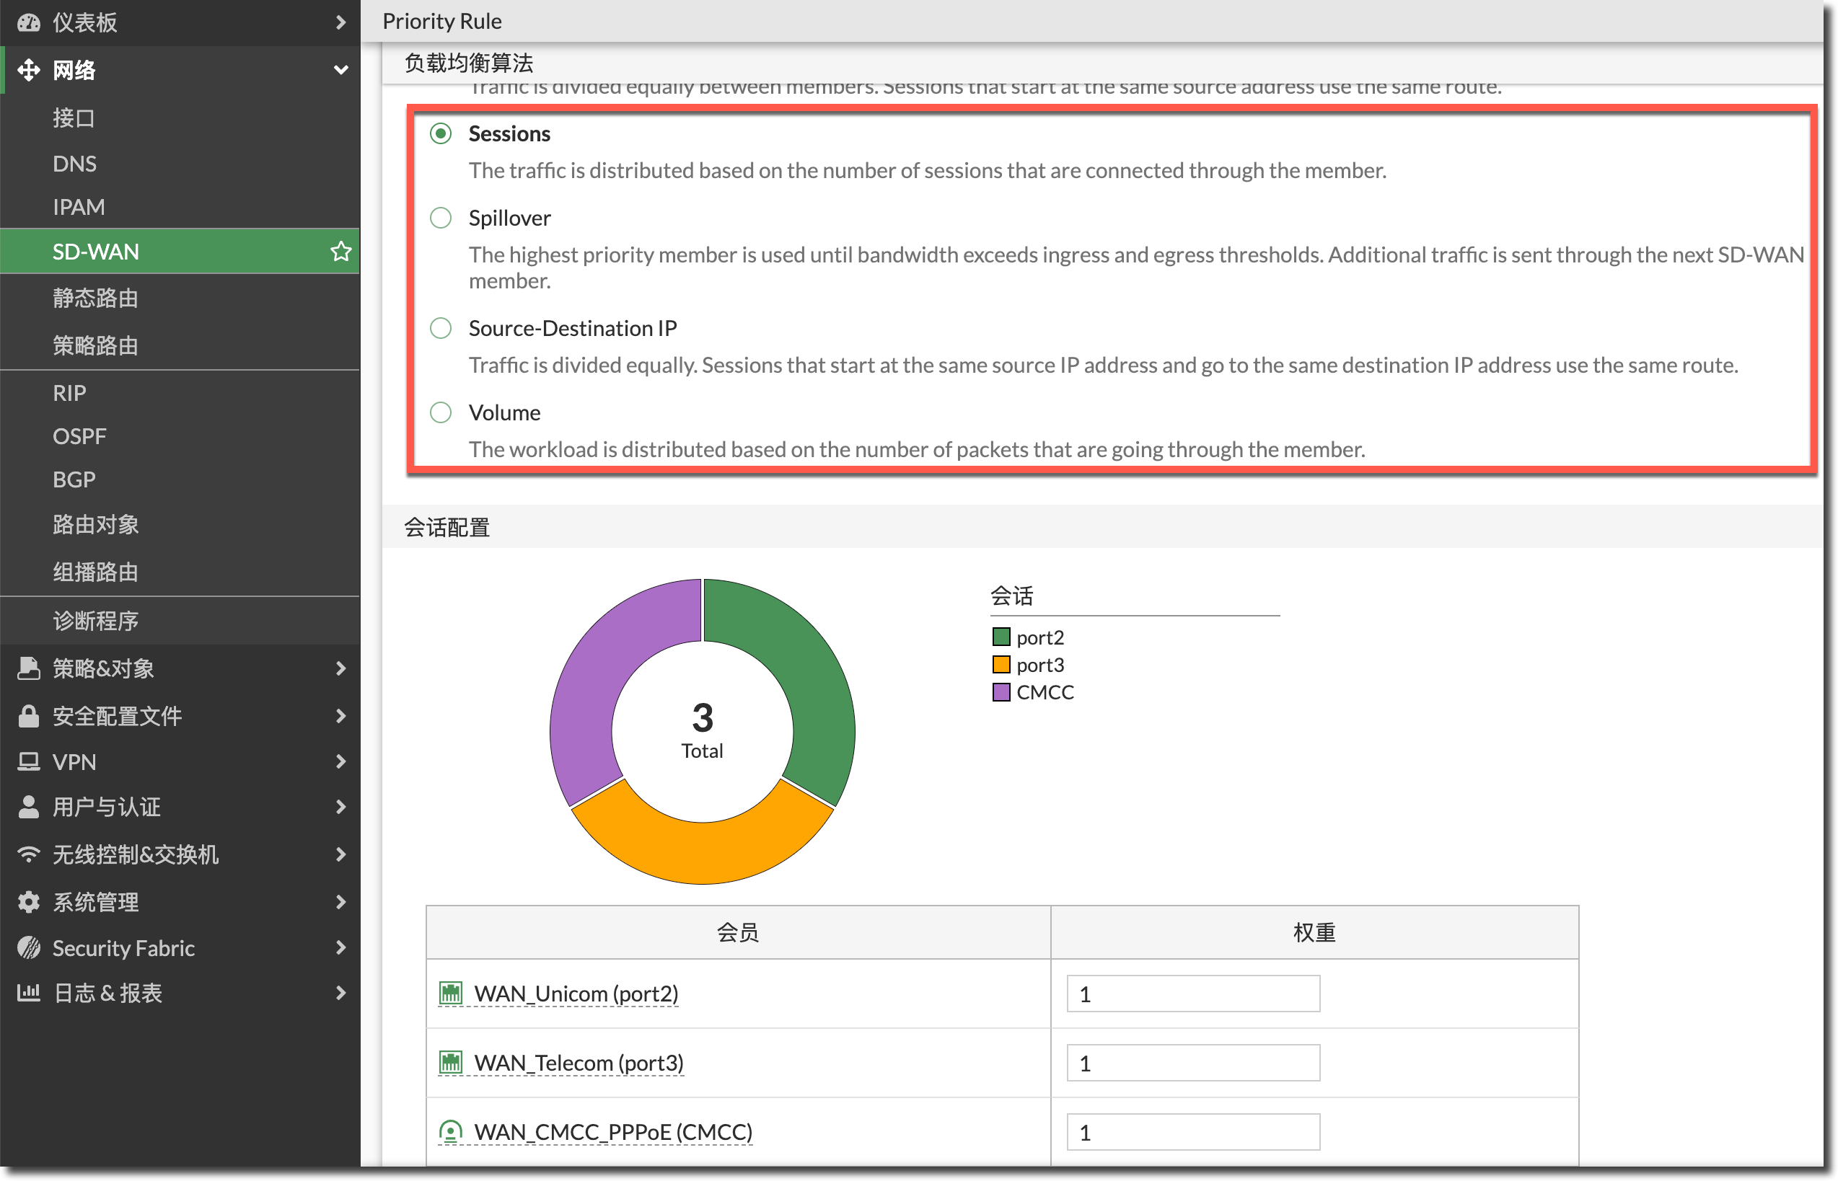Open the DNS menu item

(x=74, y=164)
